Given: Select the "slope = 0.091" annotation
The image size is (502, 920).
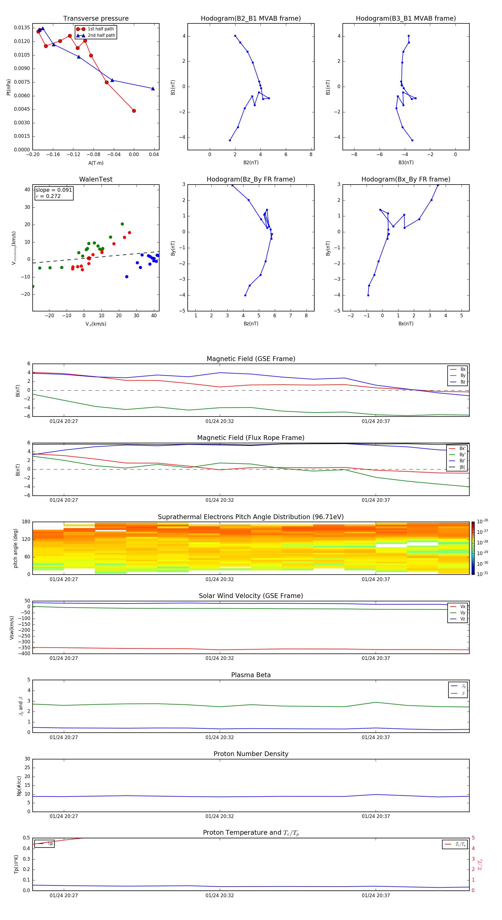Looking at the screenshot, I should [54, 190].
